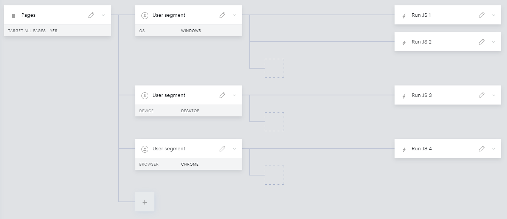
Task: Edit the Pages node with pencil icon
Action: point(91,15)
